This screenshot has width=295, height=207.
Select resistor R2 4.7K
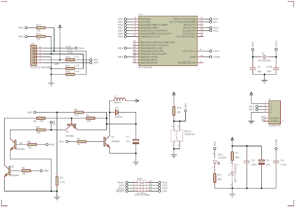[x=79, y=112]
